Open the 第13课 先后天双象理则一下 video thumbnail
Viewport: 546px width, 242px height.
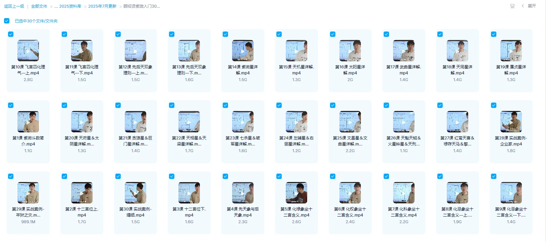pos(189,51)
